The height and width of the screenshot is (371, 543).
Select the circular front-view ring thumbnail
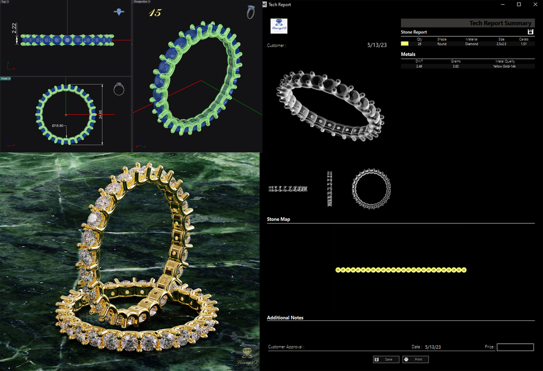pyautogui.click(x=371, y=189)
